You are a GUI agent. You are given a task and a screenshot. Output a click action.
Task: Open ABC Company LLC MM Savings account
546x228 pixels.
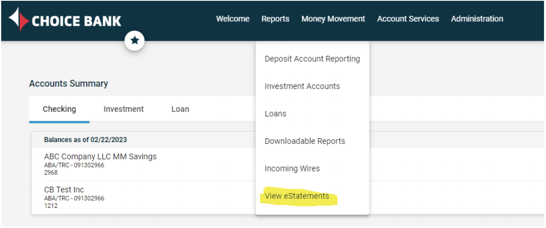100,157
